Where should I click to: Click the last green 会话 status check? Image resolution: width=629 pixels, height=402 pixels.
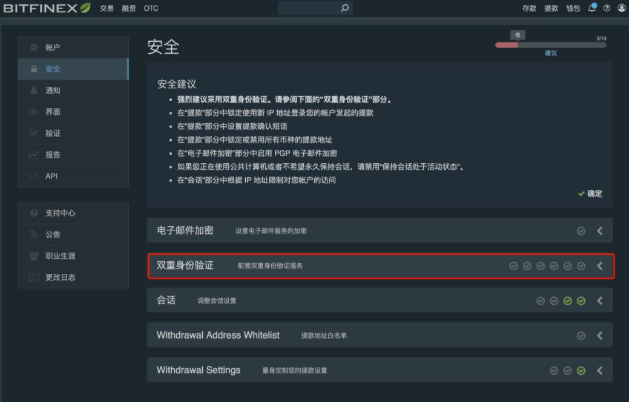point(581,300)
